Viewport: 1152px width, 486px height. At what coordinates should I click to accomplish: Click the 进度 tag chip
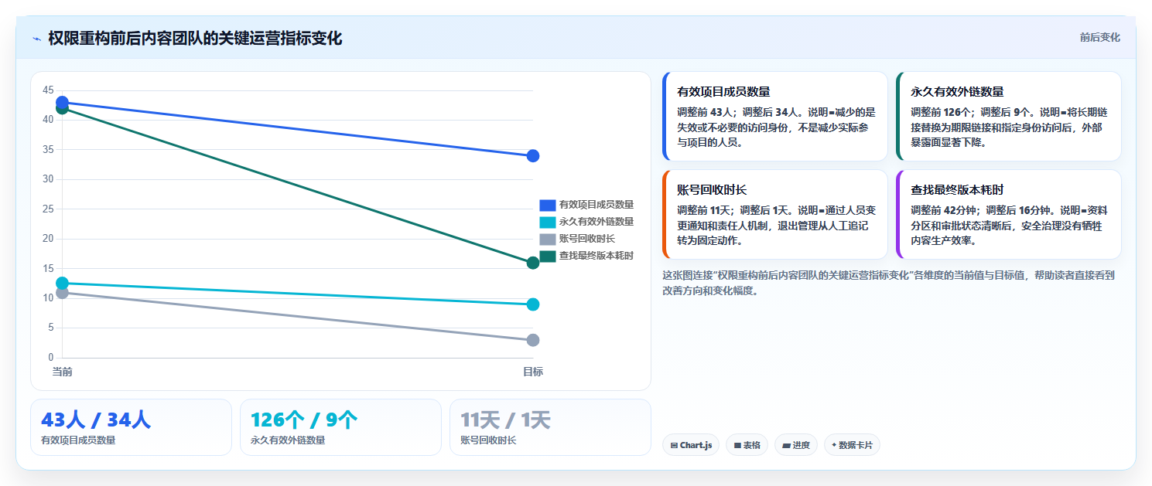click(x=796, y=445)
